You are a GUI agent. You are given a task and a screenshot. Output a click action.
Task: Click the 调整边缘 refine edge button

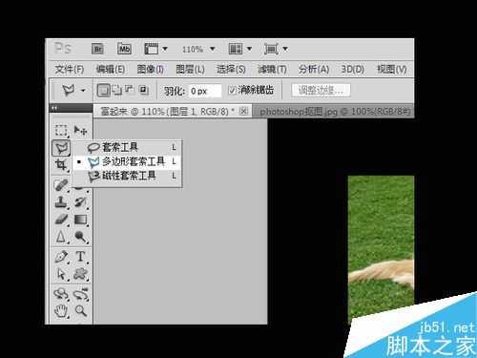[321, 91]
